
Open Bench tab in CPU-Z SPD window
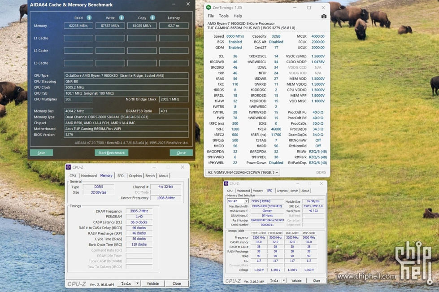point(294,191)
